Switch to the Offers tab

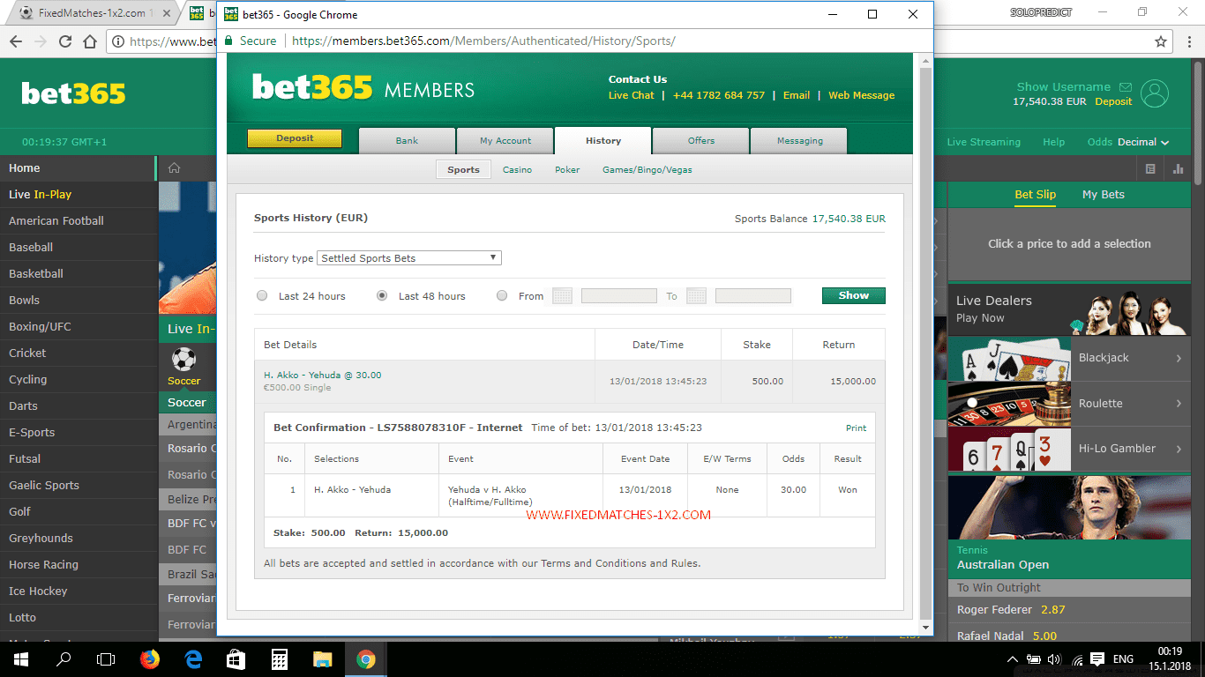click(x=701, y=141)
